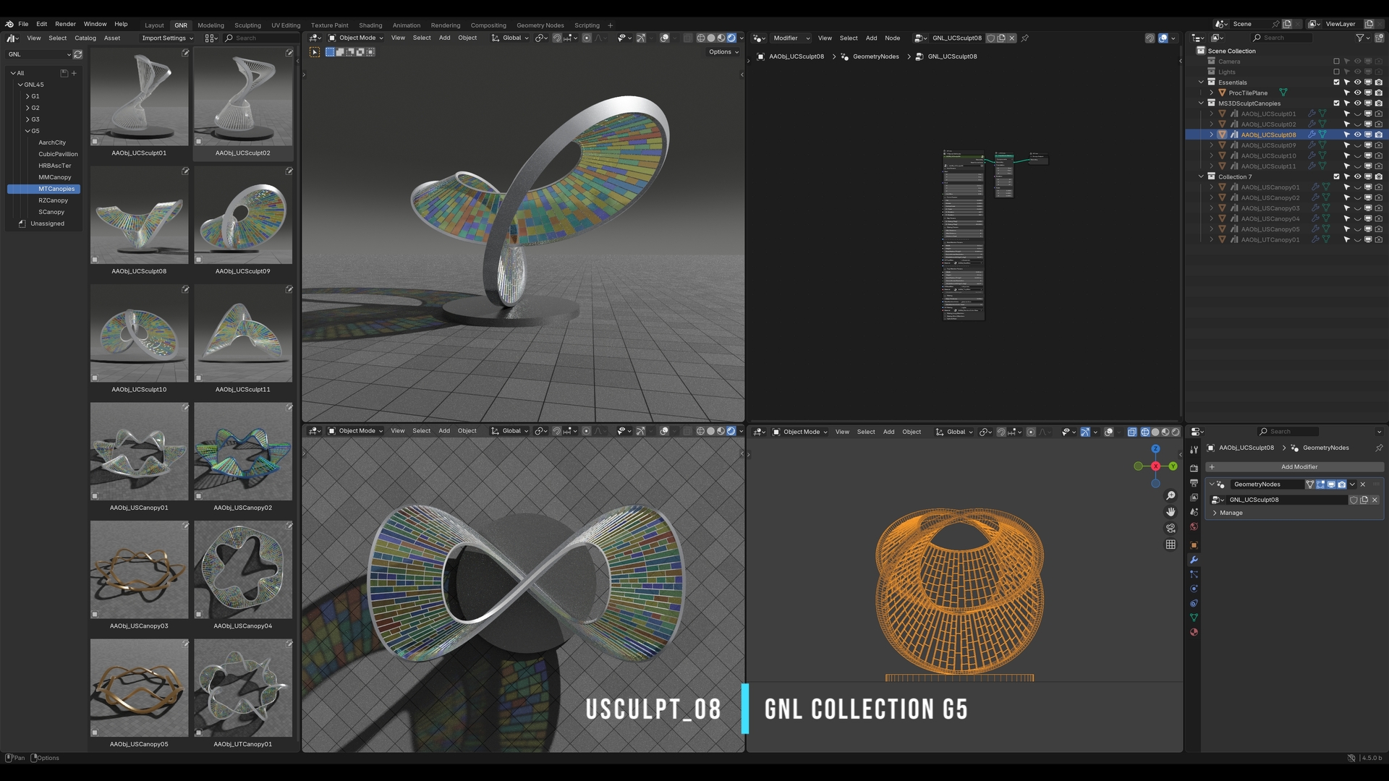This screenshot has width=1389, height=781.
Task: Open the Object properties tab
Action: (1194, 545)
